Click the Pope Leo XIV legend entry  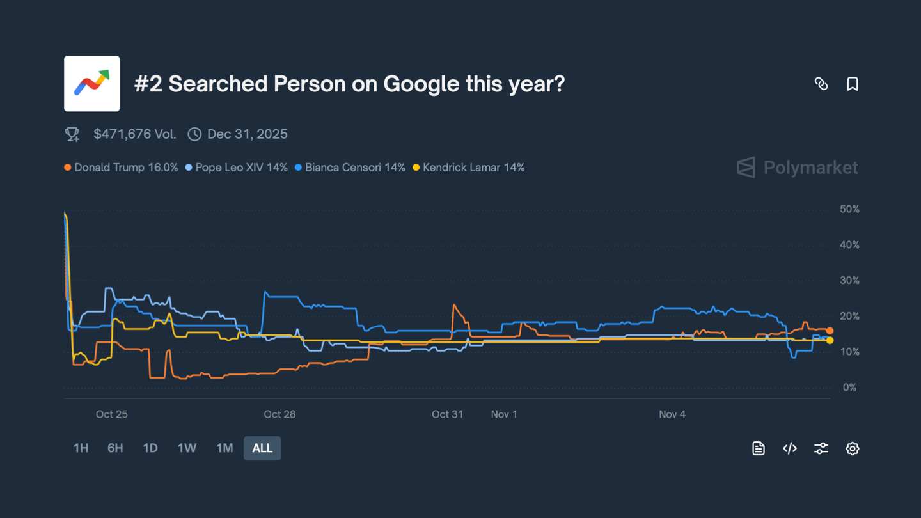point(237,168)
